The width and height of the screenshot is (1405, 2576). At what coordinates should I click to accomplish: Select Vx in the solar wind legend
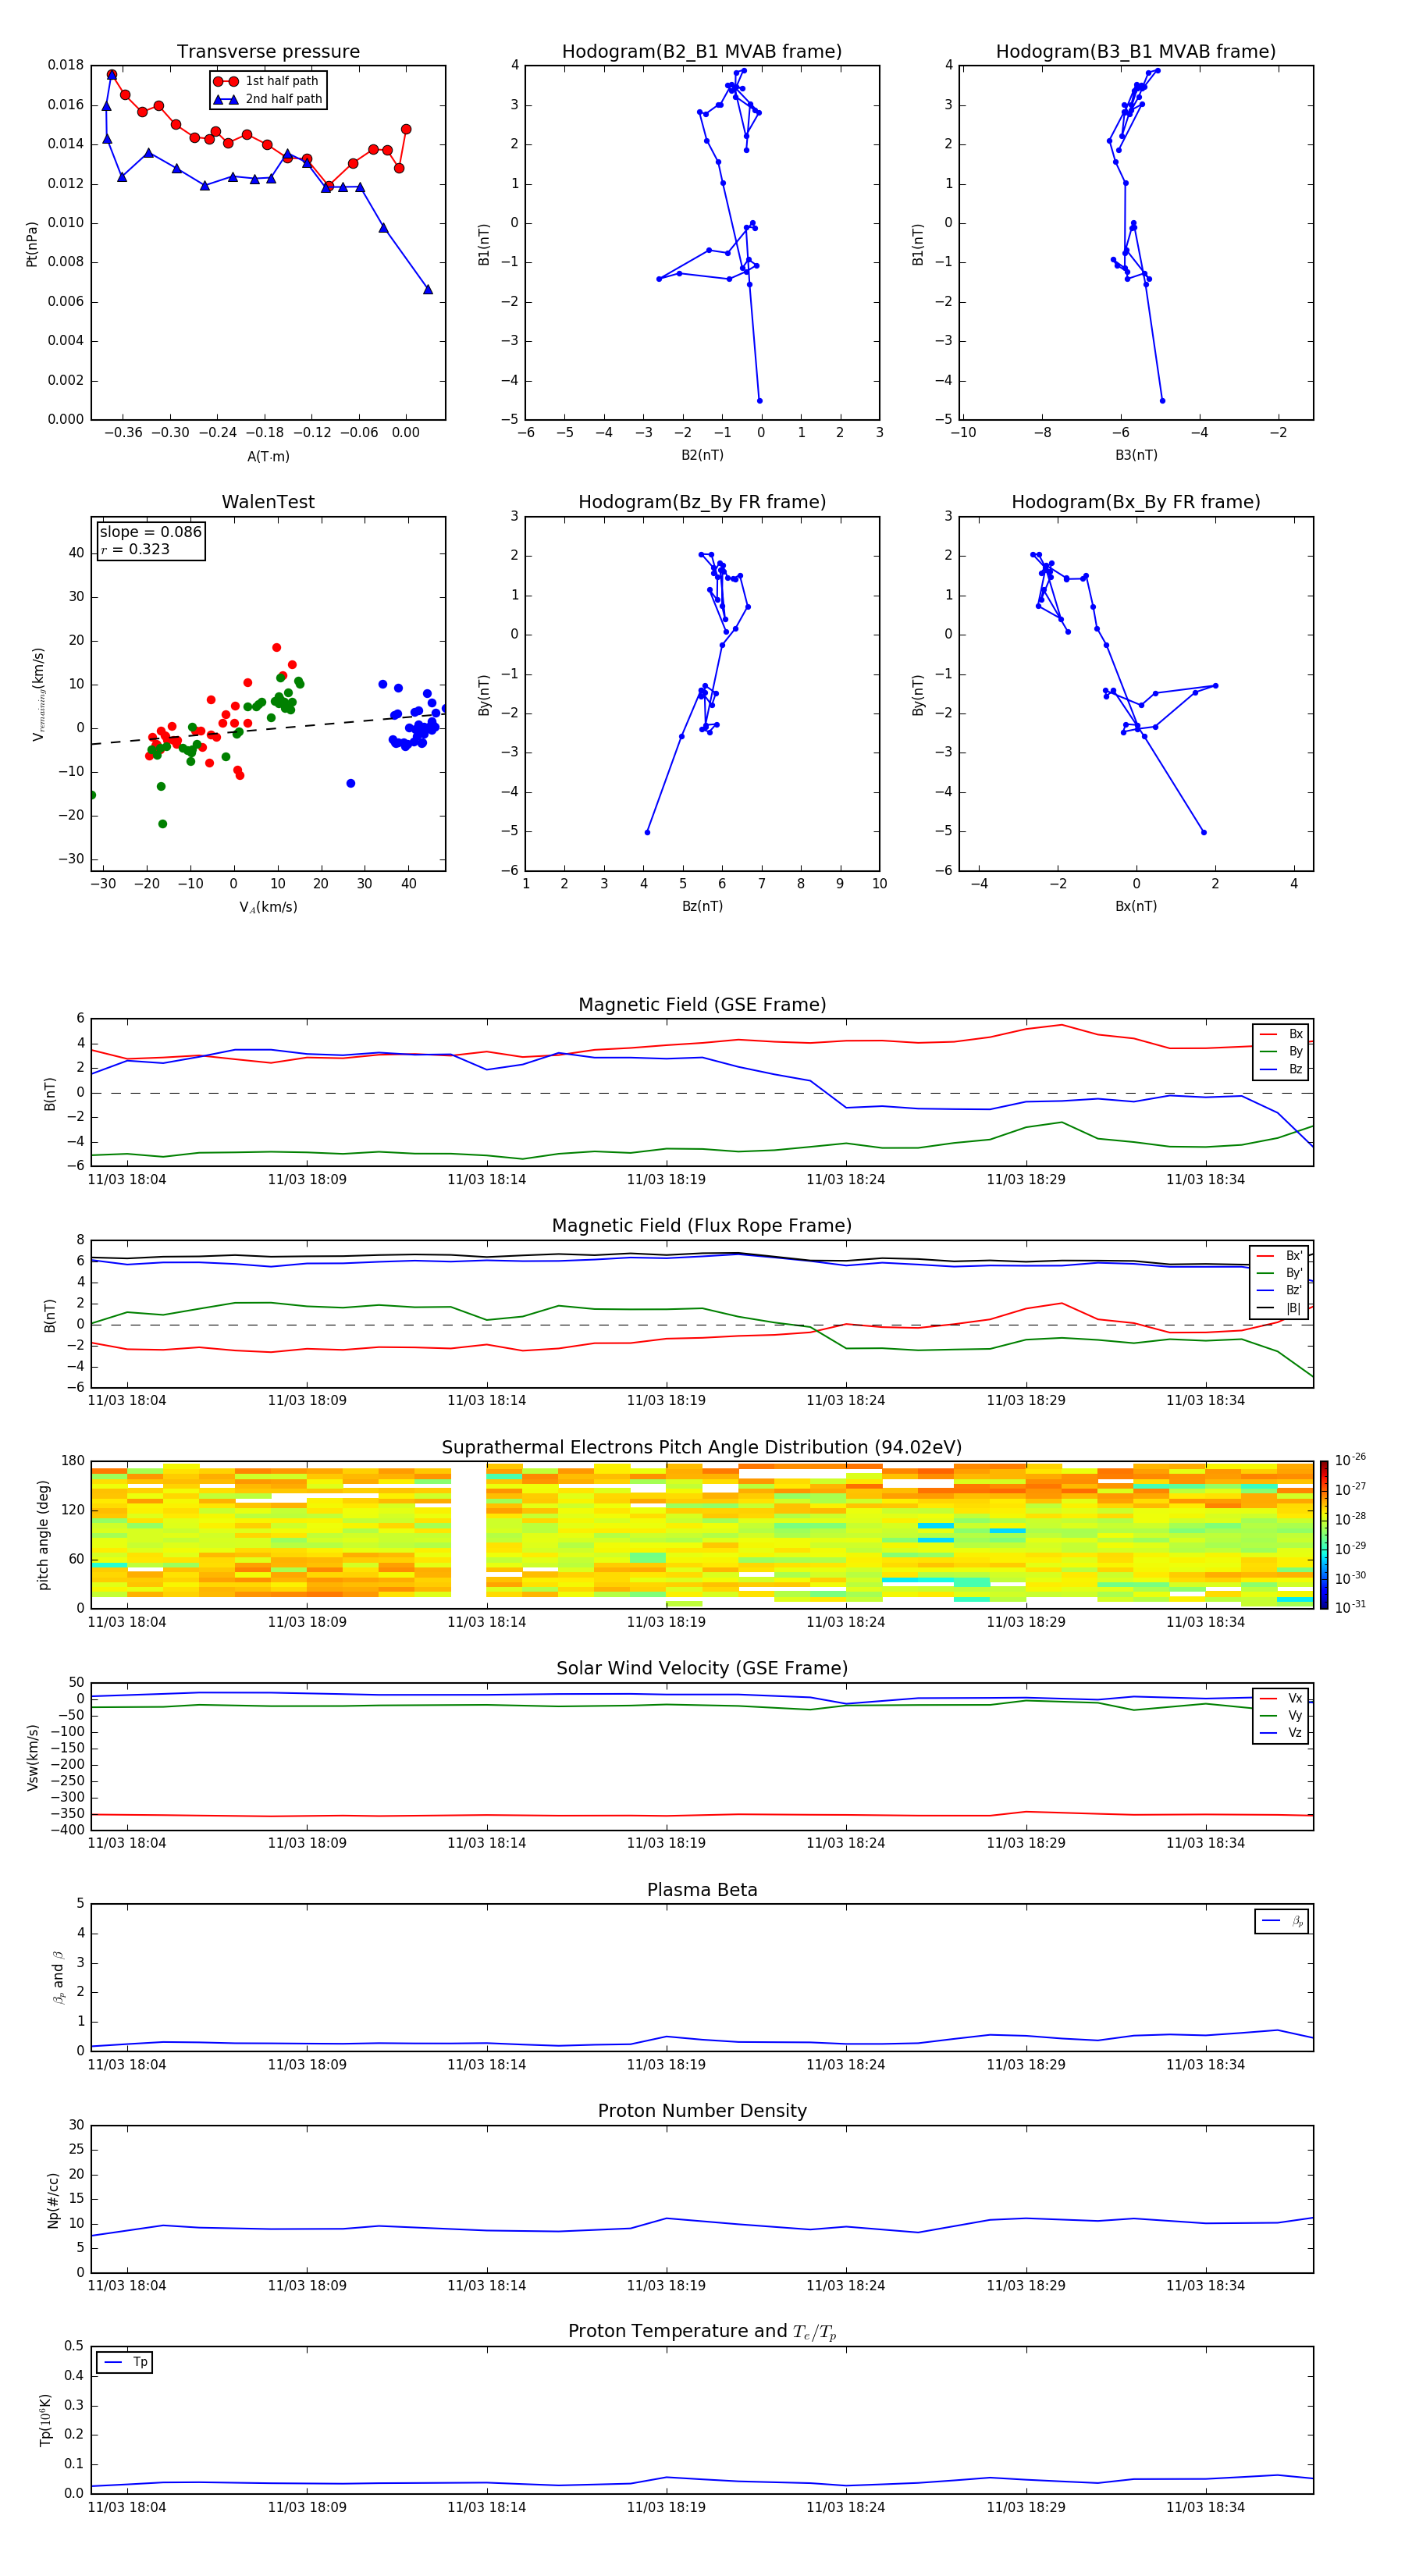(1281, 1698)
